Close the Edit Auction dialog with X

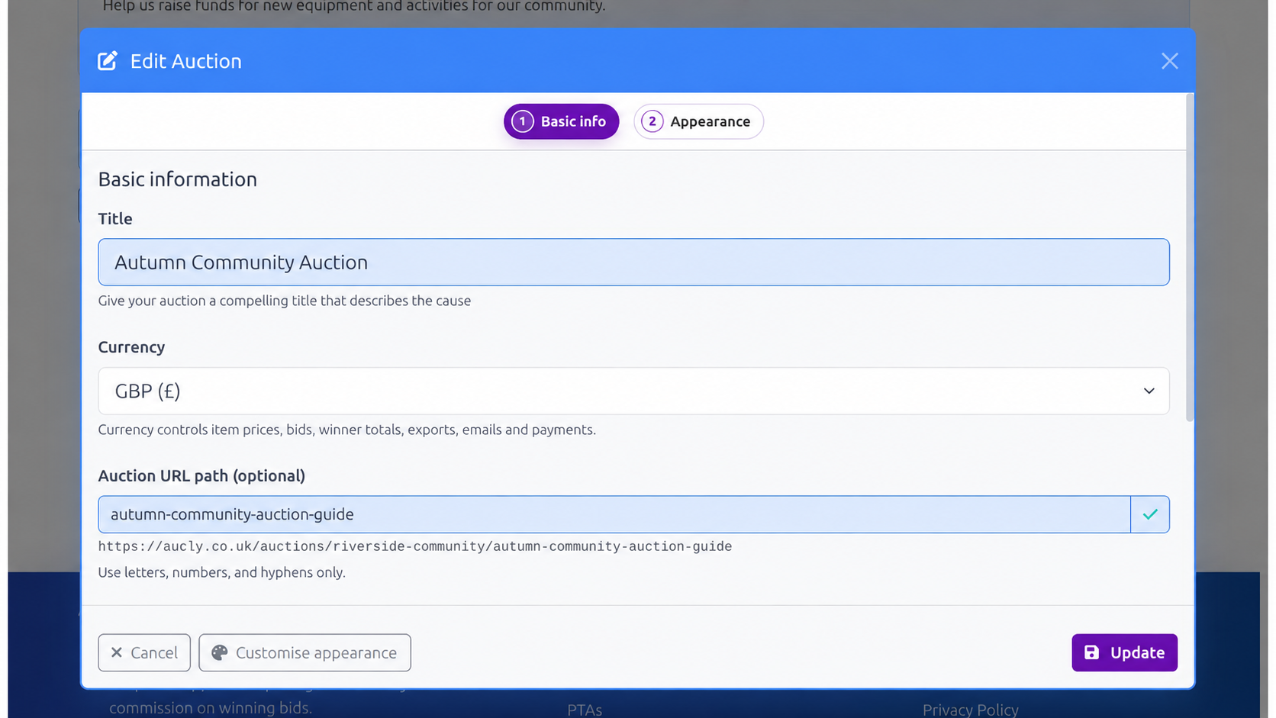pos(1169,61)
